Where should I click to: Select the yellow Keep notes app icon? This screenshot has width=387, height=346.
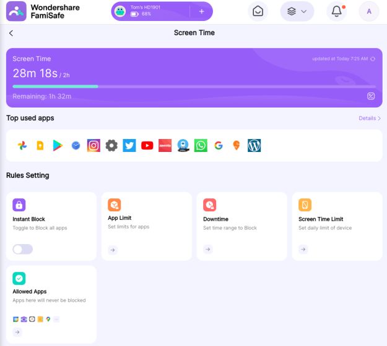coord(40,146)
